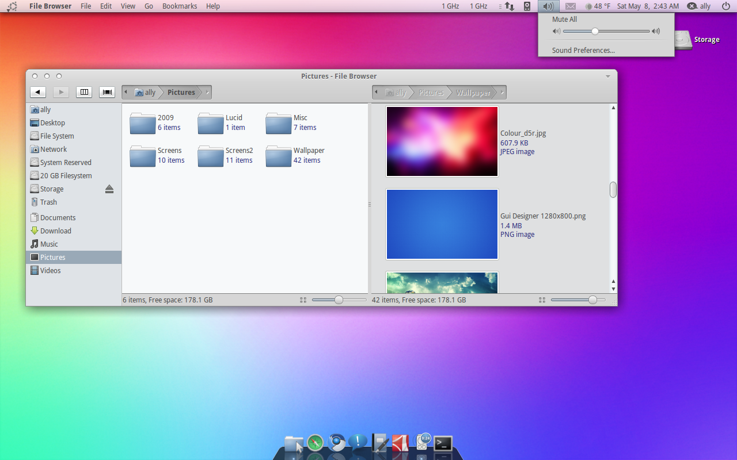The height and width of the screenshot is (460, 737).
Task: Open the Lucid folder icon
Action: [211, 123]
